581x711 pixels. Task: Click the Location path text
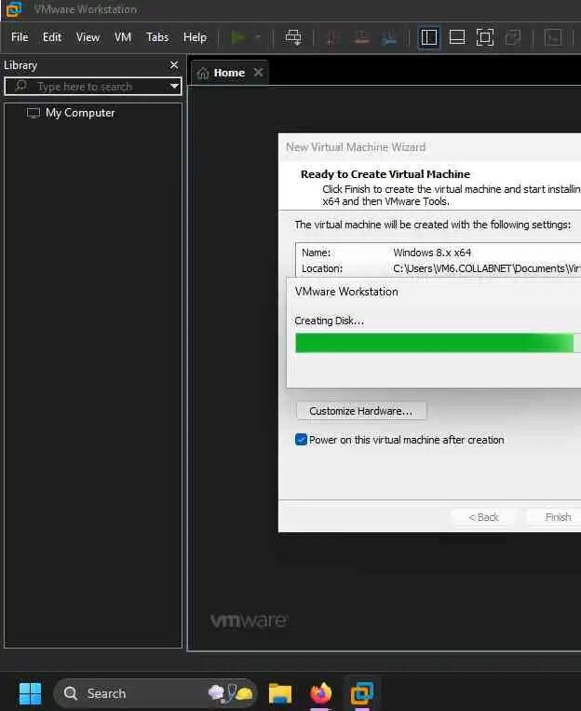487,268
